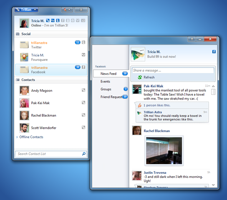Collapse the Contacts group header
227x200 pixels.
coord(51,80)
